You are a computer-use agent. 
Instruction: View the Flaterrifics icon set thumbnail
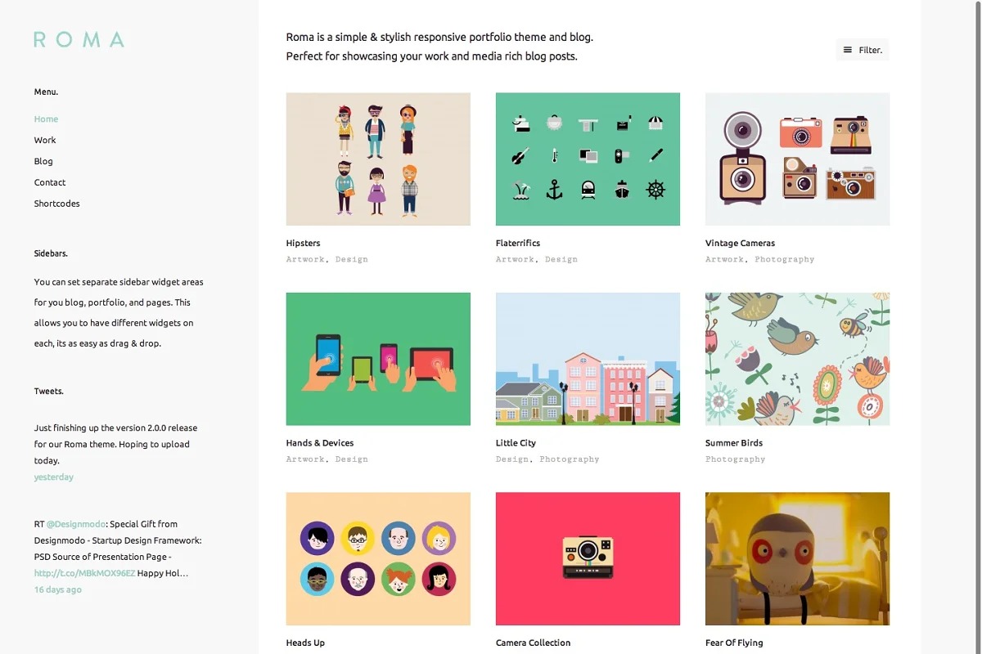tap(588, 159)
